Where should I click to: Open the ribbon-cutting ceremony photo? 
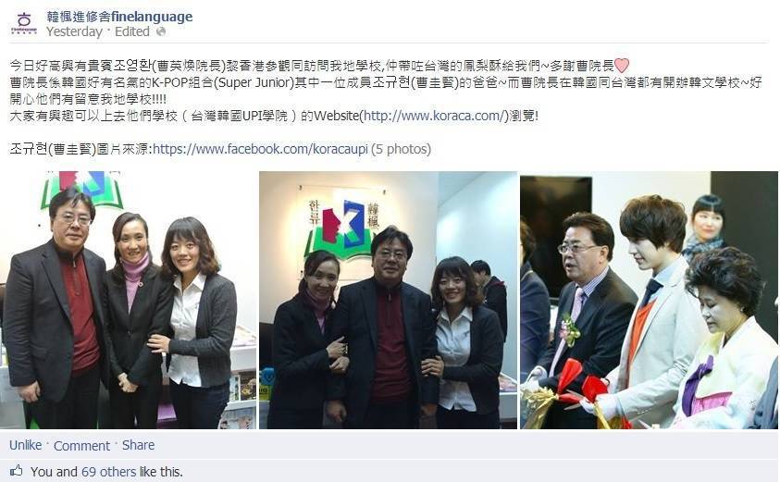[x=649, y=300]
